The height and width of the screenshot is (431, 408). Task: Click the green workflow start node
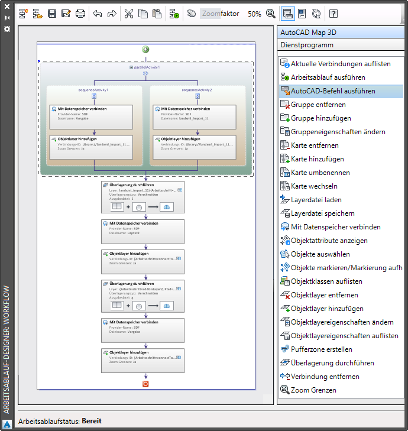[x=145, y=50]
